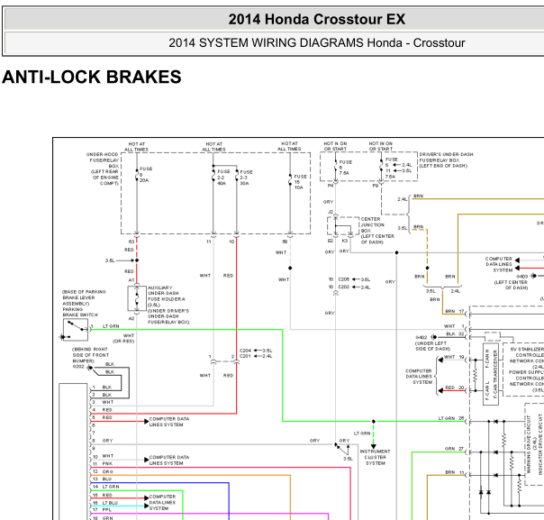Select "2014 SYSTEM WIRING DIAGRAMS Honda - Crosstour" subtitle

316,43
